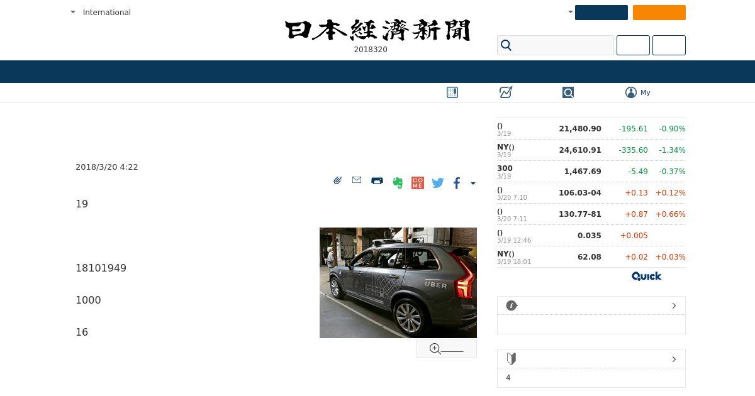Screen dimensions: 755x396
Task: Save article to Evernote
Action: (x=398, y=183)
